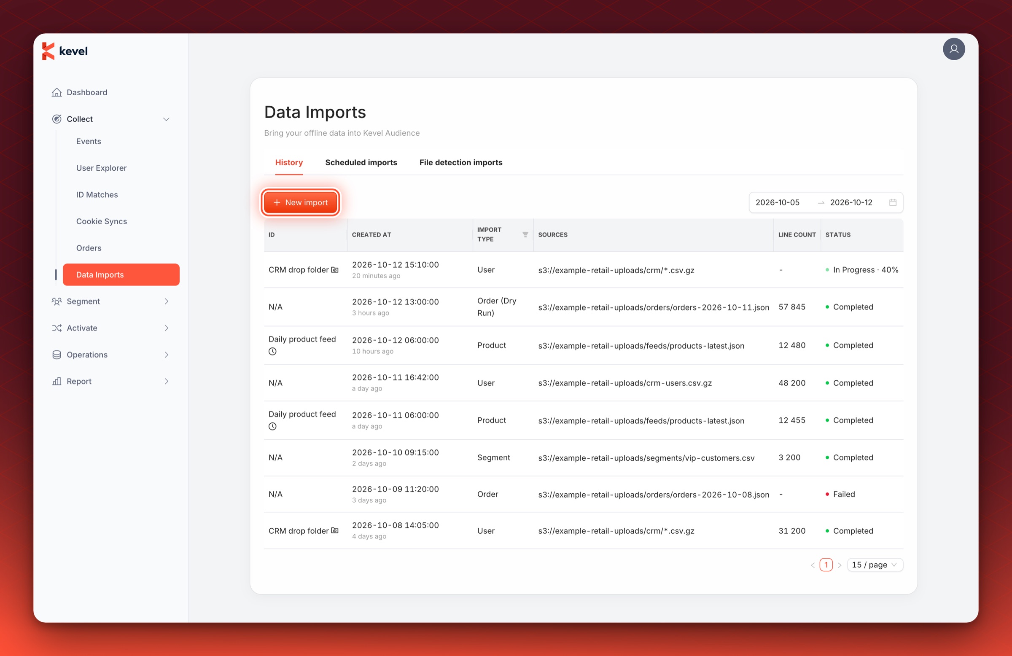1012x656 pixels.
Task: Switch to the History tab
Action: tap(289, 162)
